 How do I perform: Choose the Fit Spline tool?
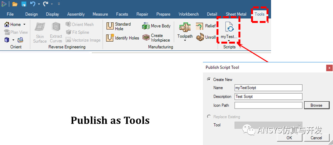(x=77, y=32)
